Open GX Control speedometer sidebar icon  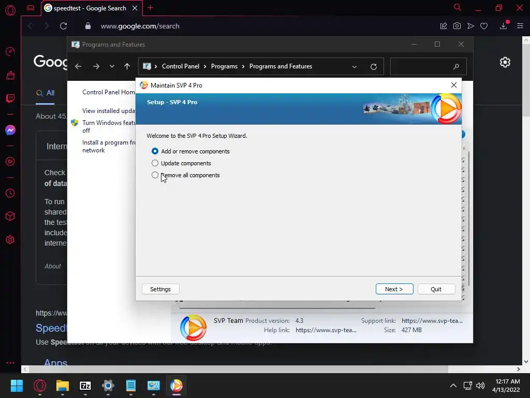tap(10, 51)
